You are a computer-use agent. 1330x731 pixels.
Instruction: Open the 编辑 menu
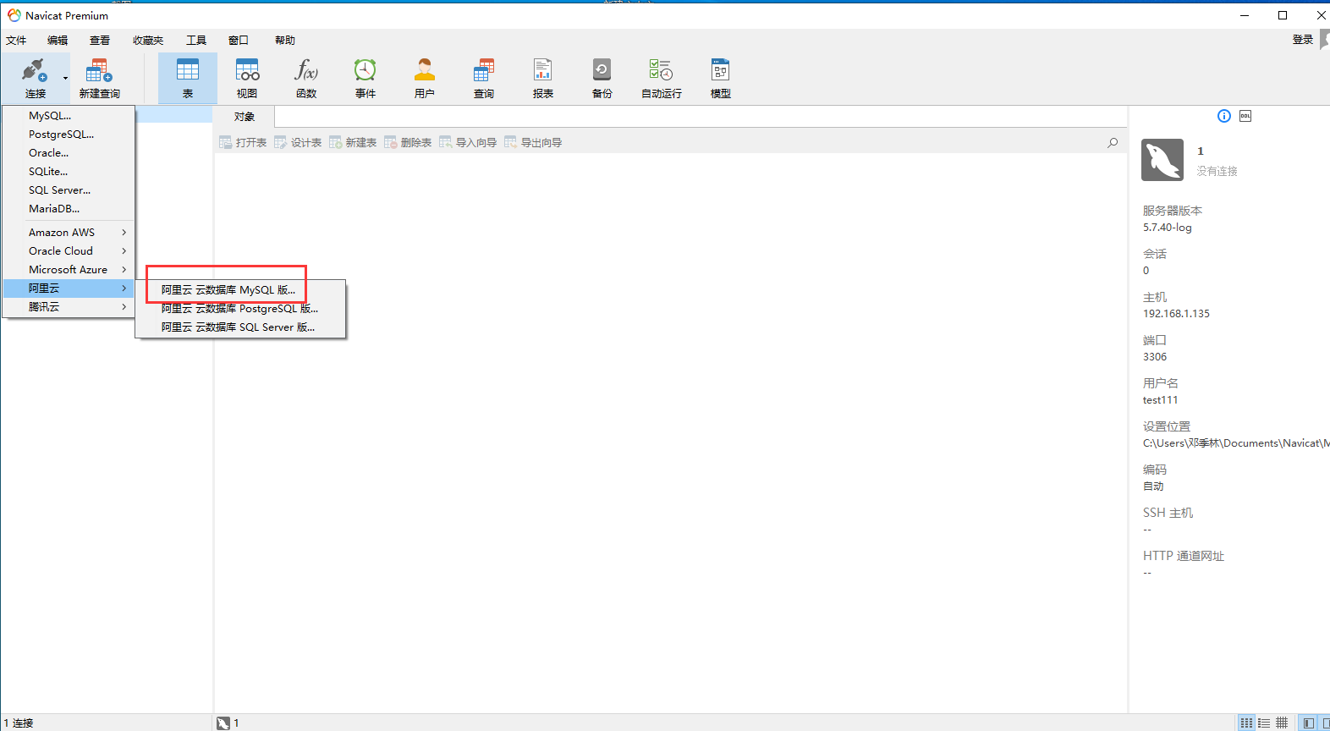coord(58,40)
